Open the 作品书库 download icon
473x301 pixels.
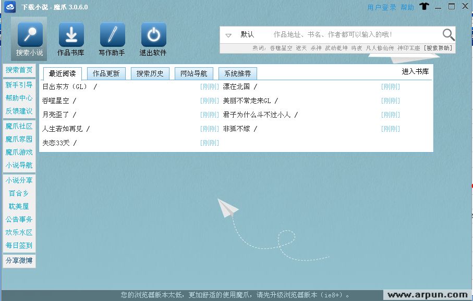click(x=71, y=35)
